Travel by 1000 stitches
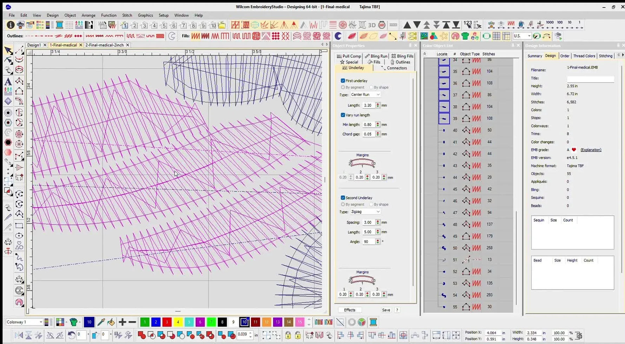625x344 pixels. pos(550,24)
